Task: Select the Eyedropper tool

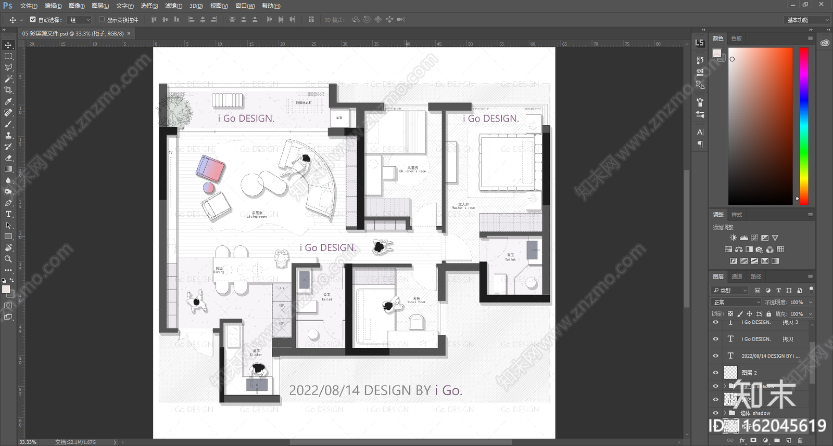Action: tap(8, 102)
